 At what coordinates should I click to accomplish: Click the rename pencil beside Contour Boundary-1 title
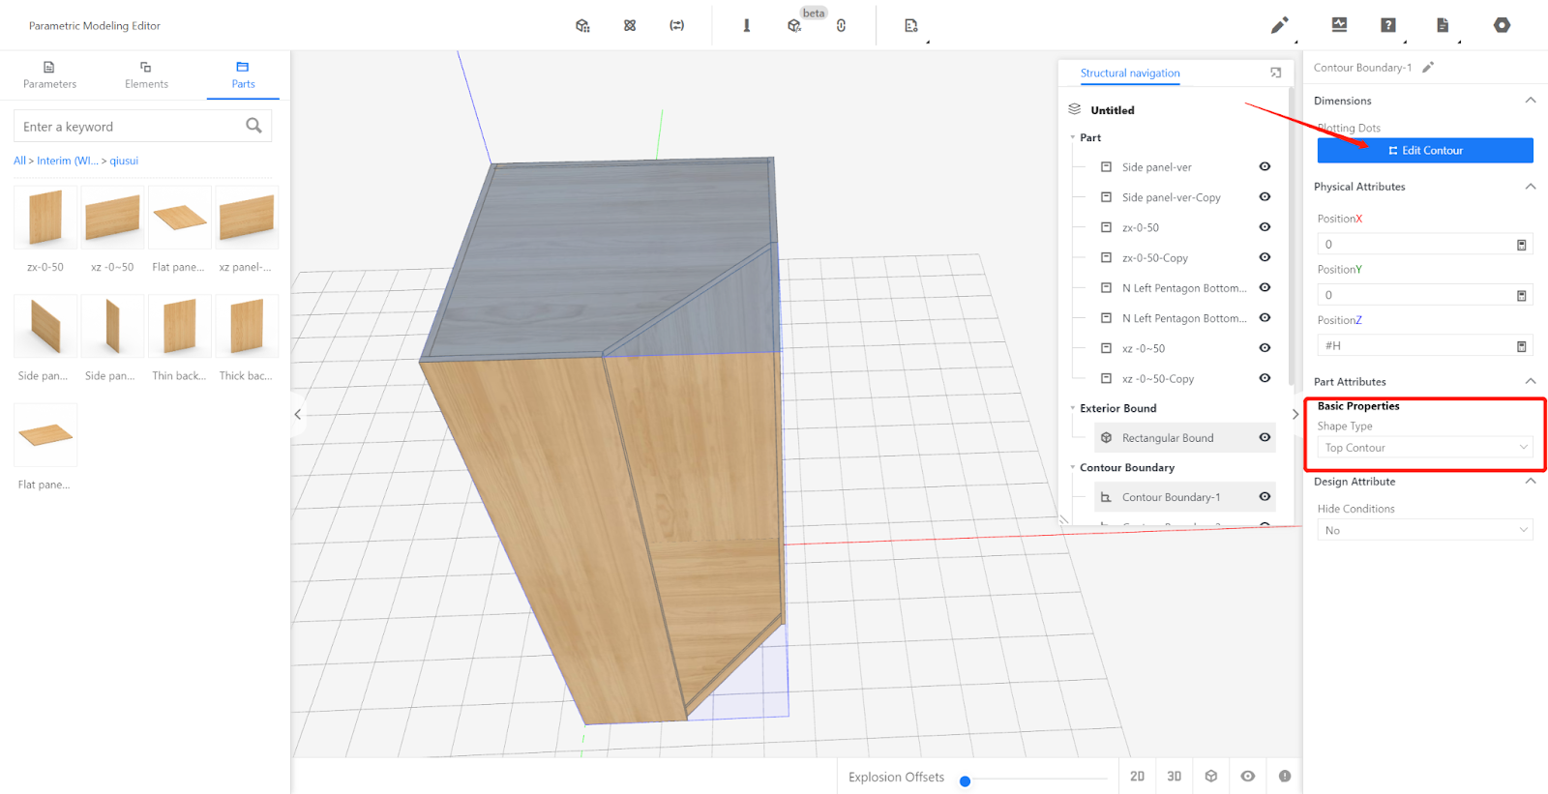(x=1428, y=68)
